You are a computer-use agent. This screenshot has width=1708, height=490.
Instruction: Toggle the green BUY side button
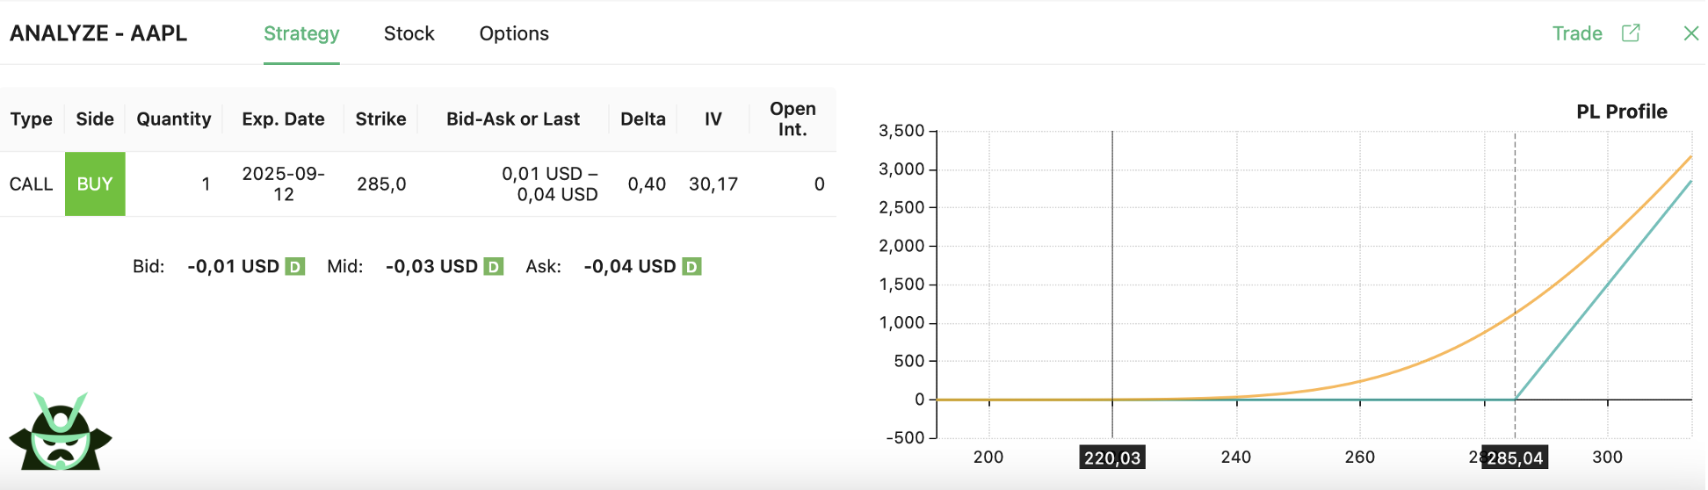[95, 184]
